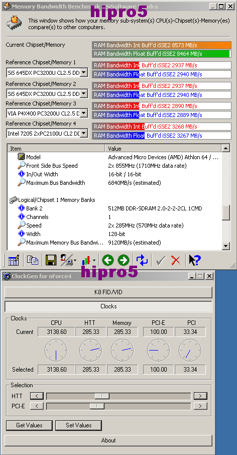The width and height of the screenshot is (237, 455).
Task: Select the value 128-bit in Width row
Action: tap(117, 234)
